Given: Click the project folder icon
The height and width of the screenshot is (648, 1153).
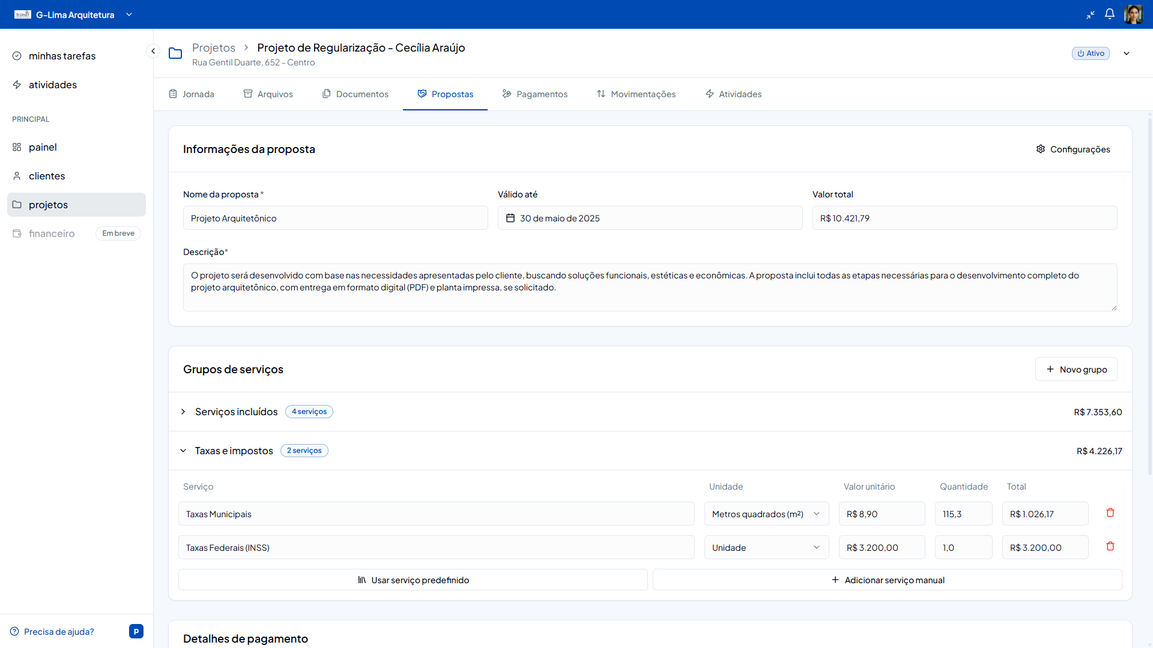Looking at the screenshot, I should click(175, 53).
